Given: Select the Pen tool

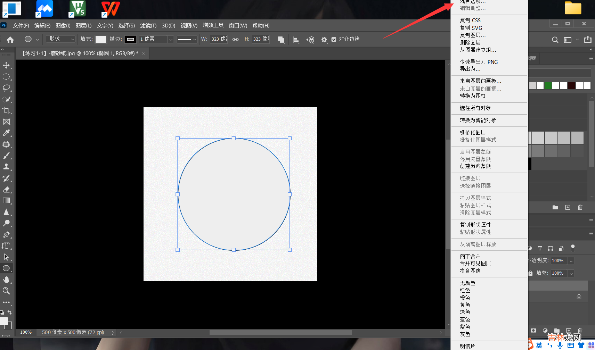Looking at the screenshot, I should click(x=6, y=235).
